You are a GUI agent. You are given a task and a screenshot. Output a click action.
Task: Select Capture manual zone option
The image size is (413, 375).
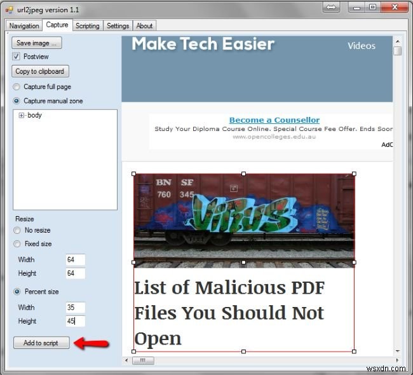click(x=17, y=100)
